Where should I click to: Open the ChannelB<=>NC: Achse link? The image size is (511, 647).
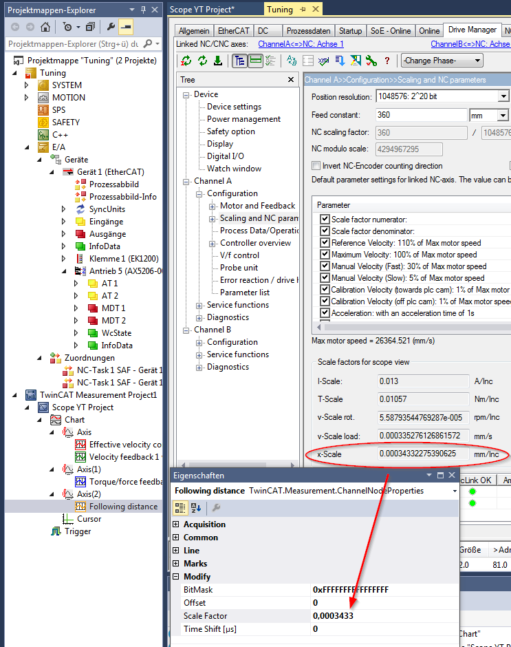470,44
